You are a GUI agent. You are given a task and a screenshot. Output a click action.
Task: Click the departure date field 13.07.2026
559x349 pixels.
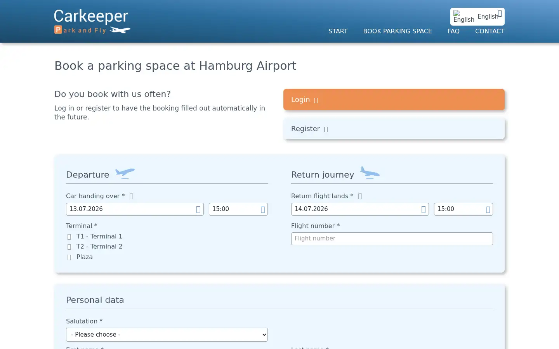pos(135,209)
